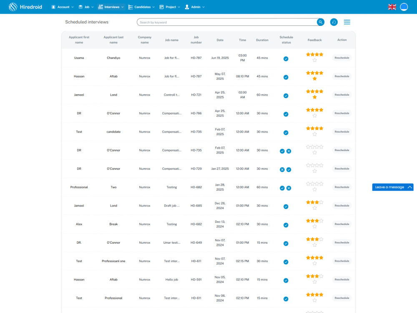The image size is (417, 313).
Task: Open the Project menu
Action: pyautogui.click(x=170, y=7)
